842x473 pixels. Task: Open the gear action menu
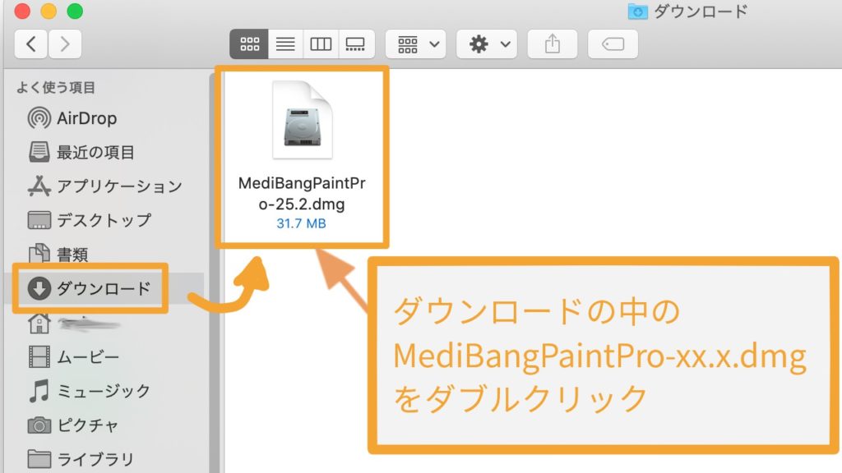click(487, 44)
